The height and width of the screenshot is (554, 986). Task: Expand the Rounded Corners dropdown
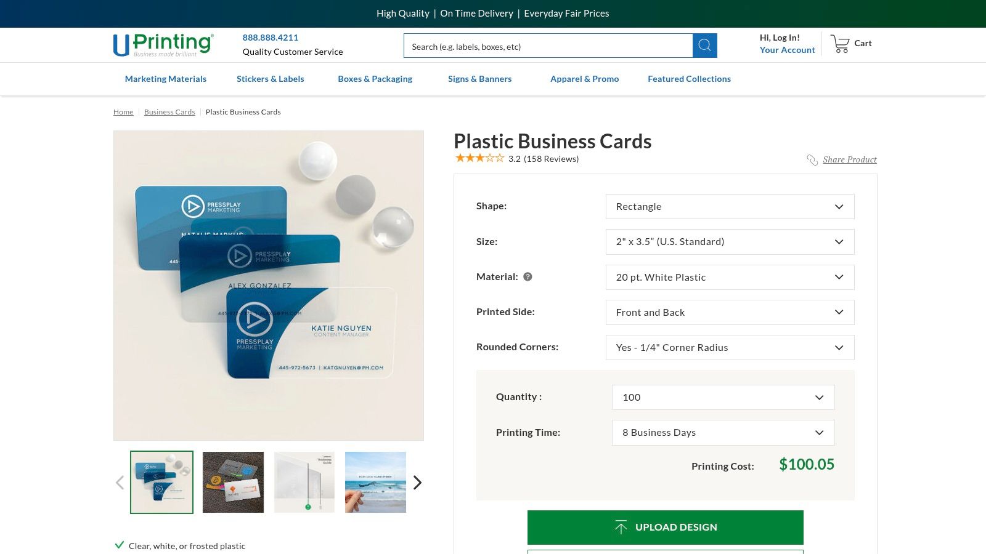[730, 348]
